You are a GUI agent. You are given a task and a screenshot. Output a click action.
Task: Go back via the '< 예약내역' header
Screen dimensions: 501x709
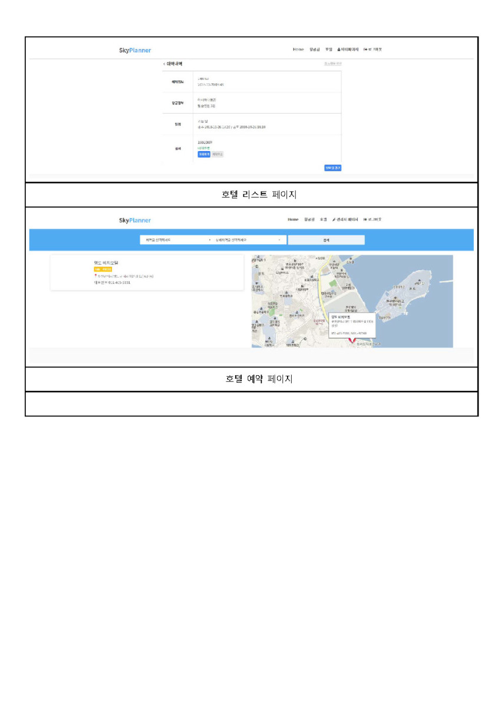173,63
